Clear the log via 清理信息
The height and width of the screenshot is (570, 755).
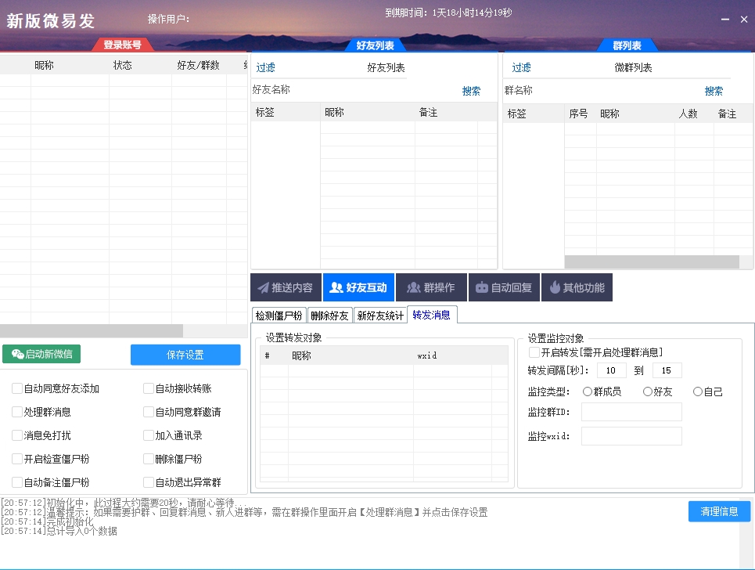click(718, 510)
